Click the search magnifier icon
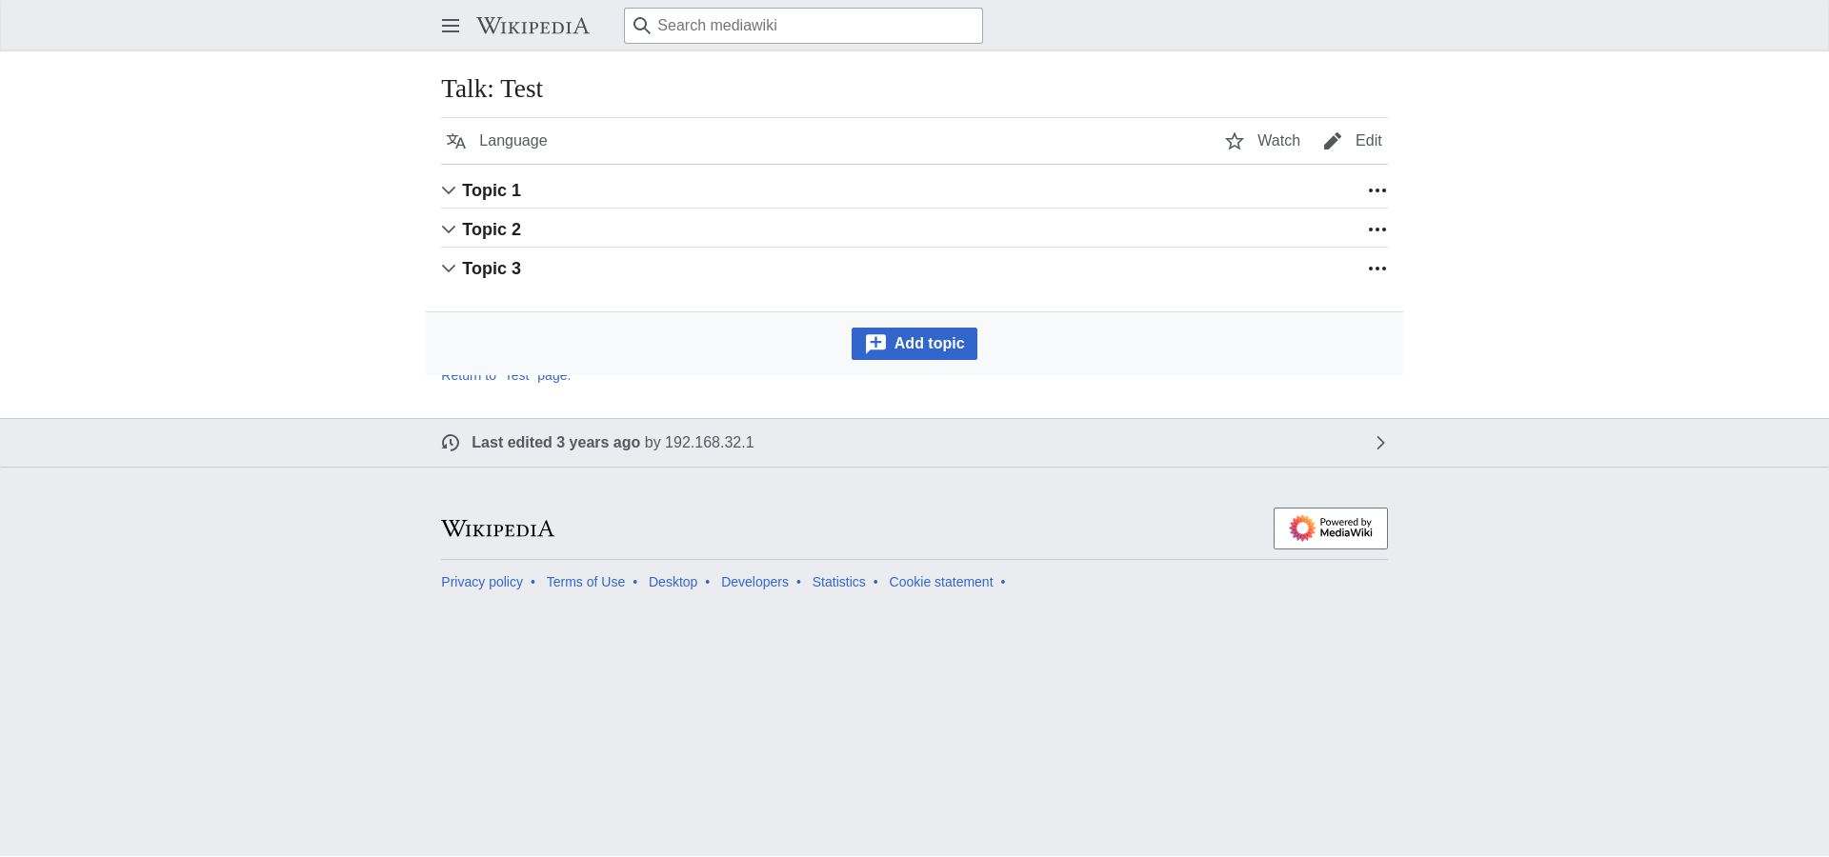This screenshot has height=857, width=1829. [642, 26]
